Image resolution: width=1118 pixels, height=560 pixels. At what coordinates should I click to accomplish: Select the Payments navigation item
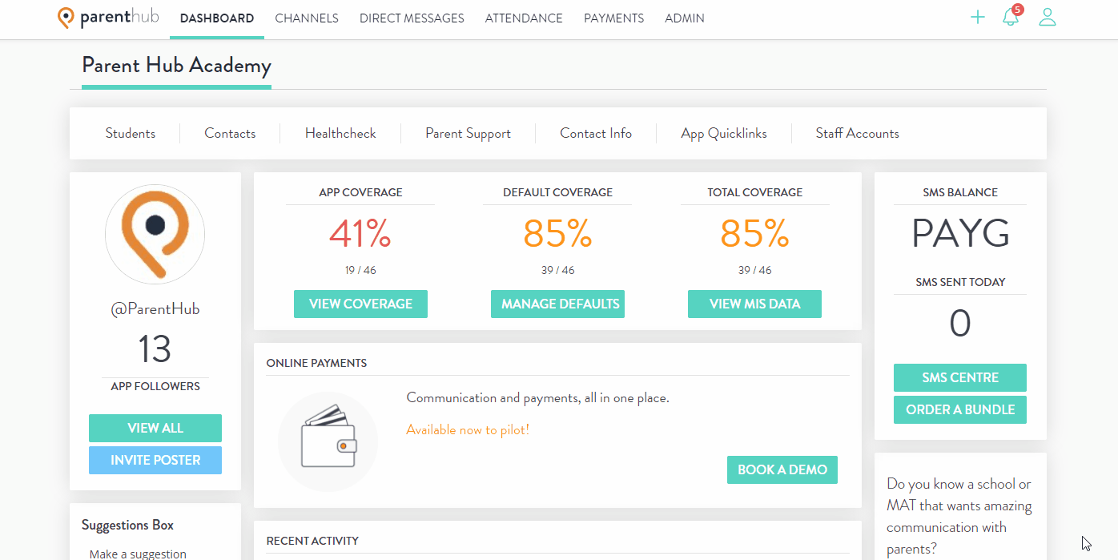[613, 18]
